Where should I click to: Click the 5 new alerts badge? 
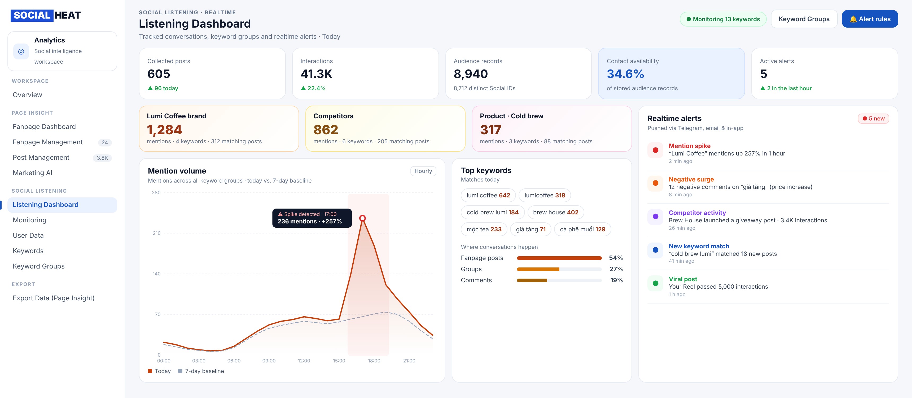873,119
